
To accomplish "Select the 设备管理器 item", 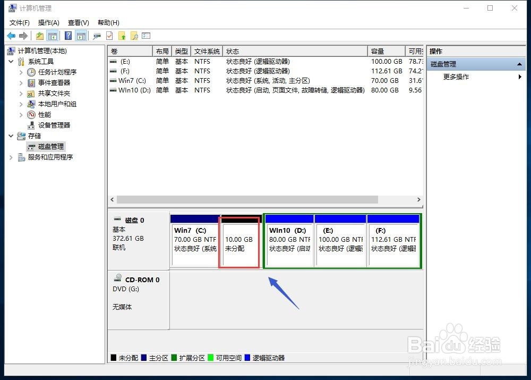I will [53, 125].
